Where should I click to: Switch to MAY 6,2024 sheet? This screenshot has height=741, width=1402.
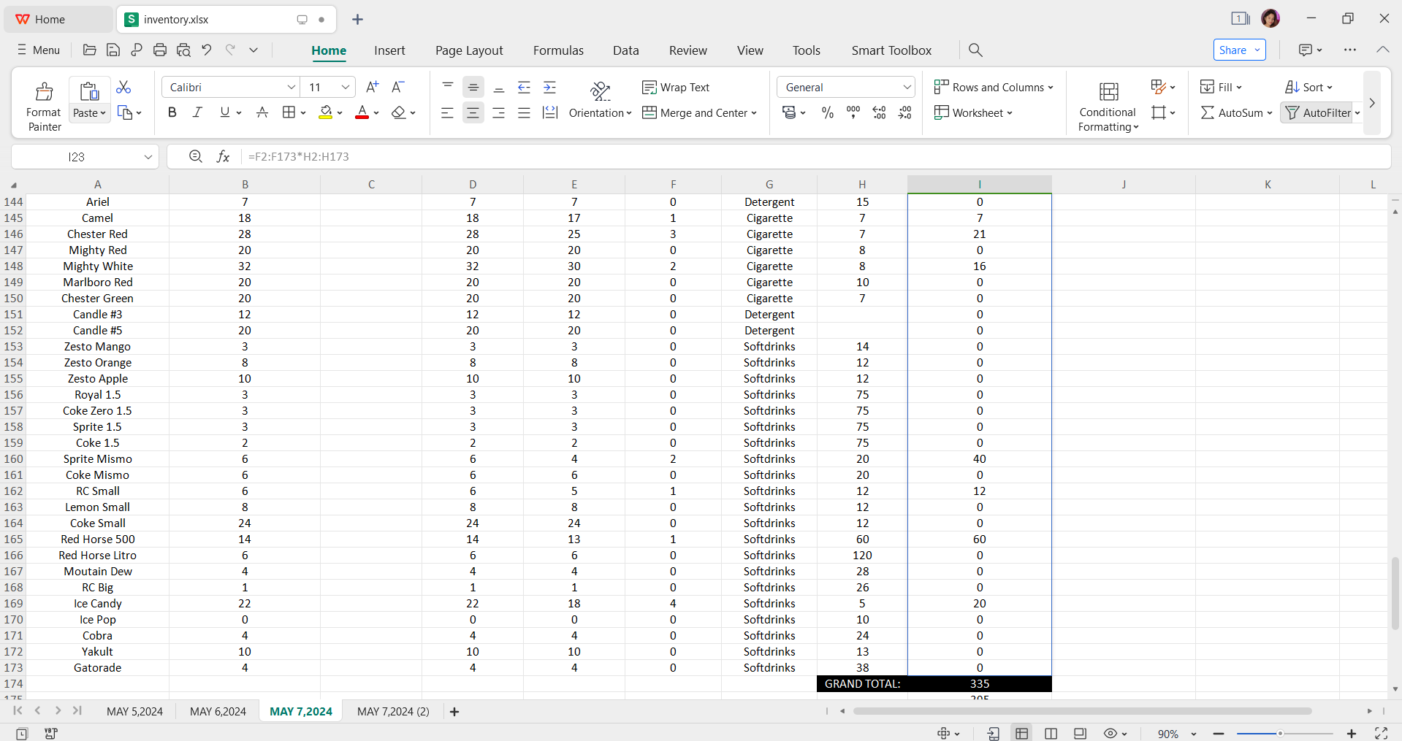(218, 711)
